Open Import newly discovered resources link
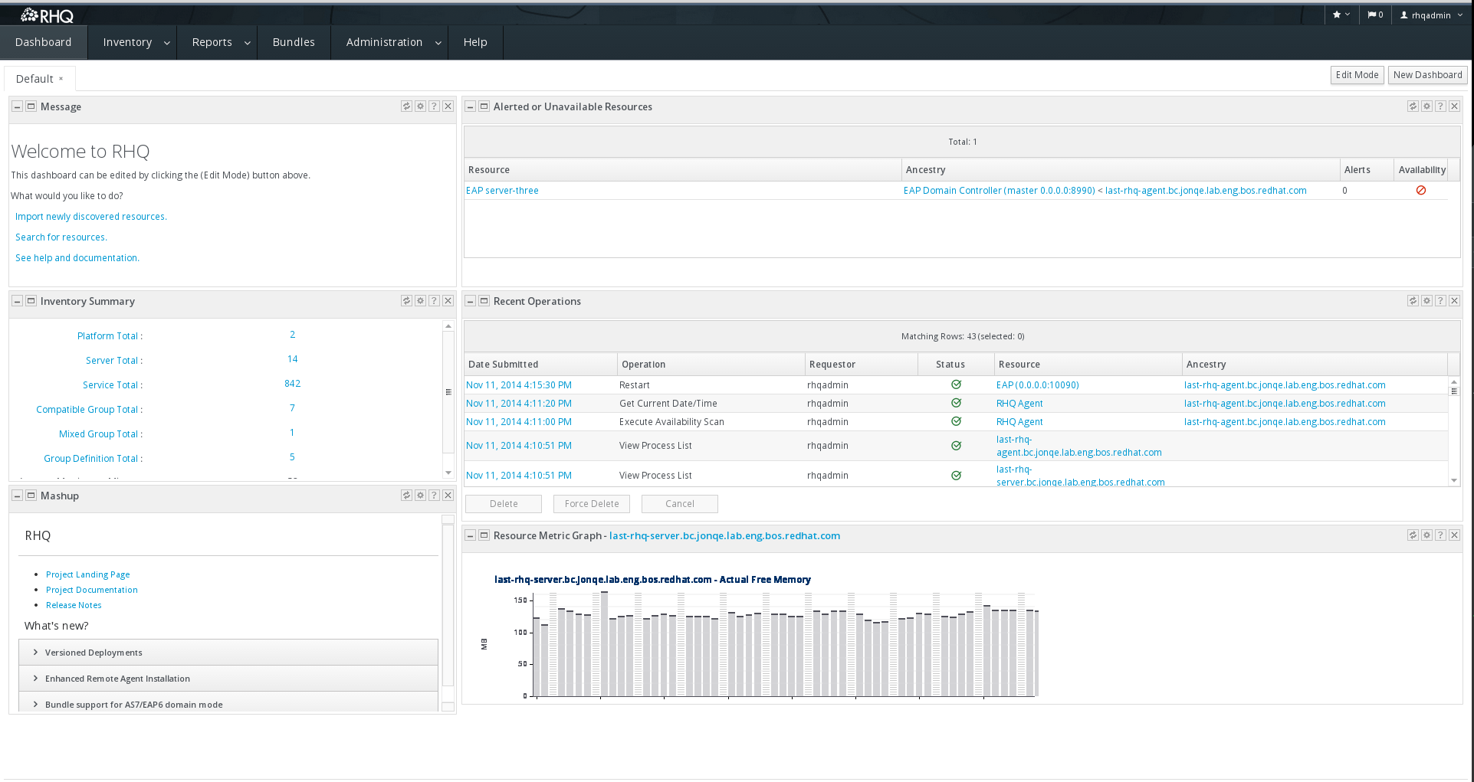 point(91,217)
